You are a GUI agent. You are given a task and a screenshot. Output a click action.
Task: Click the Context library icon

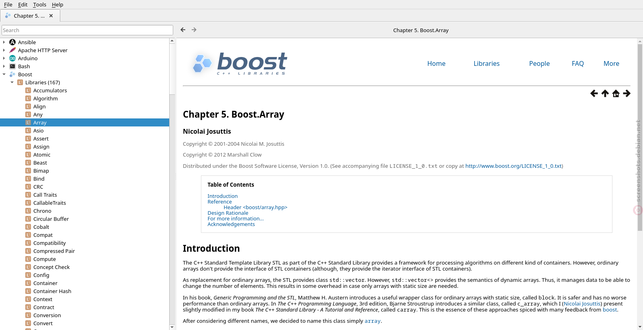[28, 299]
